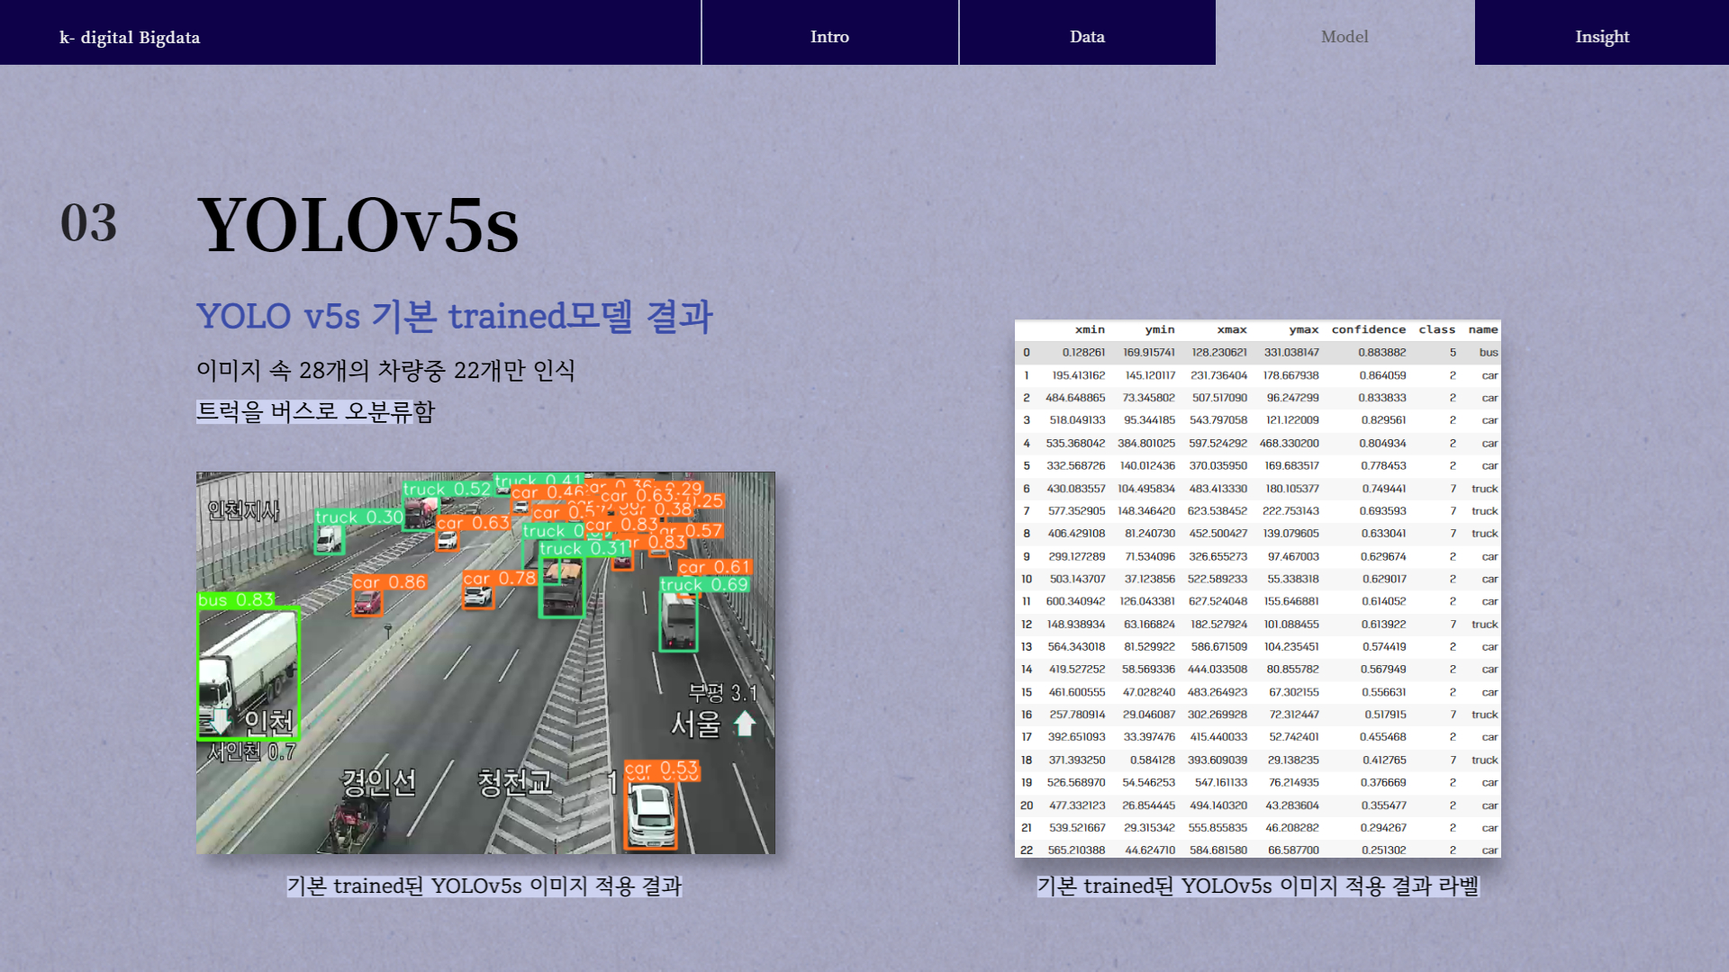The image size is (1729, 972).
Task: Select row 0 bus entry in table
Action: point(1487,352)
